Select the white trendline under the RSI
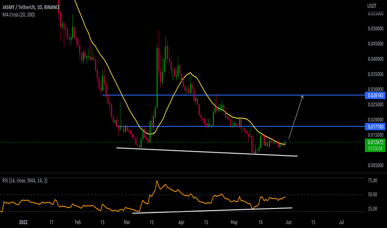 [212, 211]
